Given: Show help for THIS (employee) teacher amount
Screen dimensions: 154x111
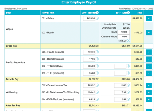Looking at the screenshot, I should coord(97,73).
